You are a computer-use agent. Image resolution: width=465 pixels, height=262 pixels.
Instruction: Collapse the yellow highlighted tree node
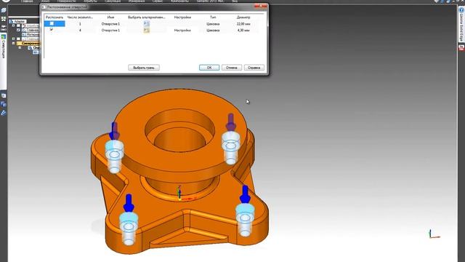(x=13, y=44)
